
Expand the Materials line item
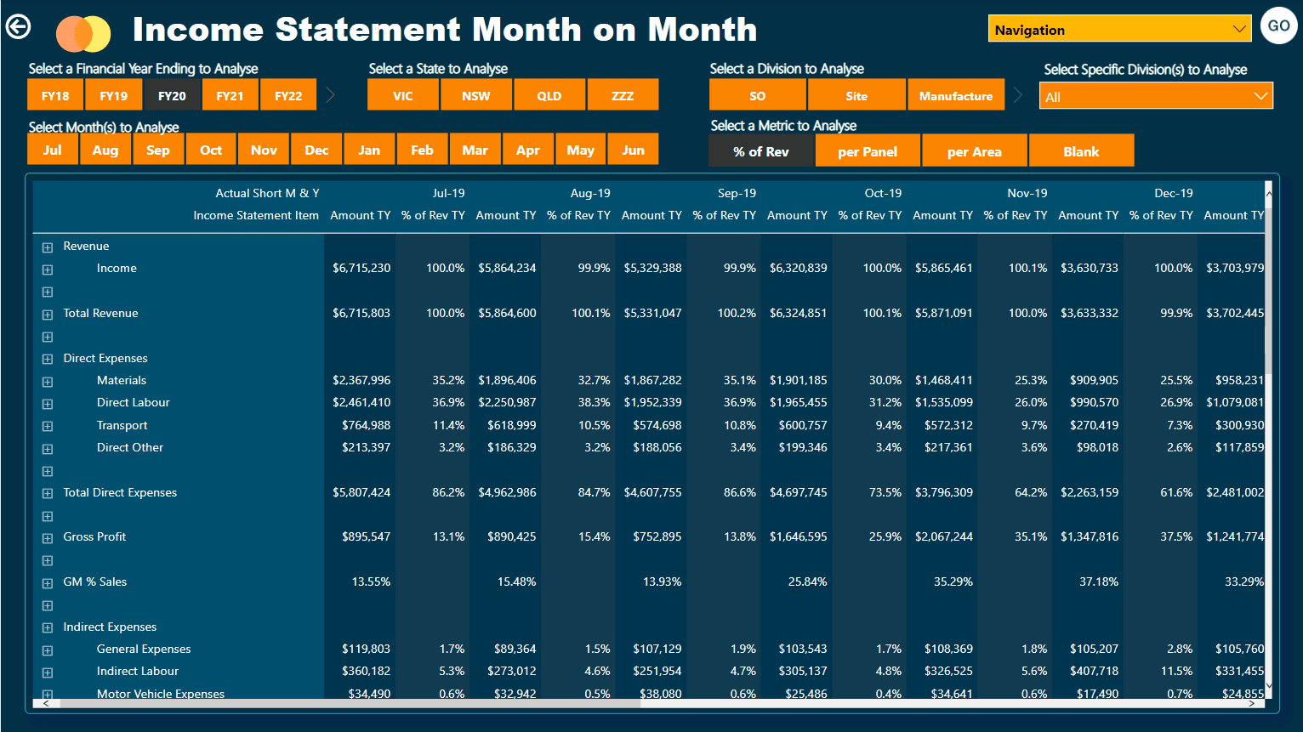(48, 380)
